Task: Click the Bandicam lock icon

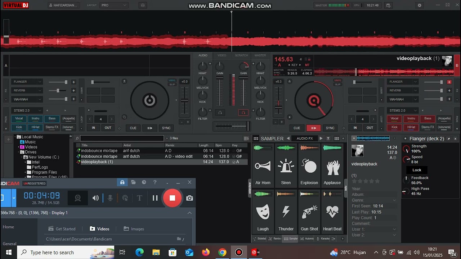Action: 122,182
